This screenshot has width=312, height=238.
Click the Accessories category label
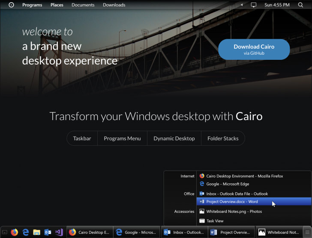184,212
